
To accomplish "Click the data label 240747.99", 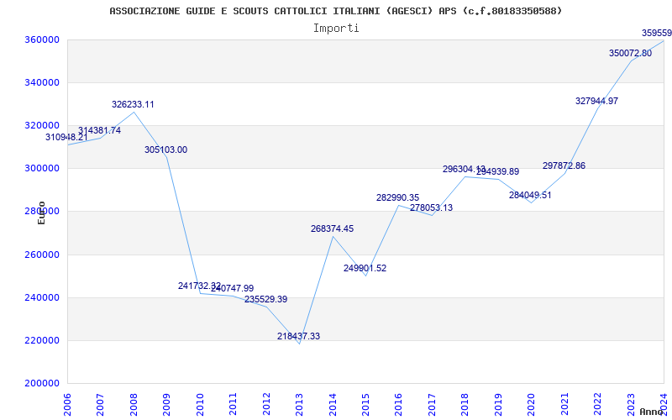I will (x=233, y=288).
